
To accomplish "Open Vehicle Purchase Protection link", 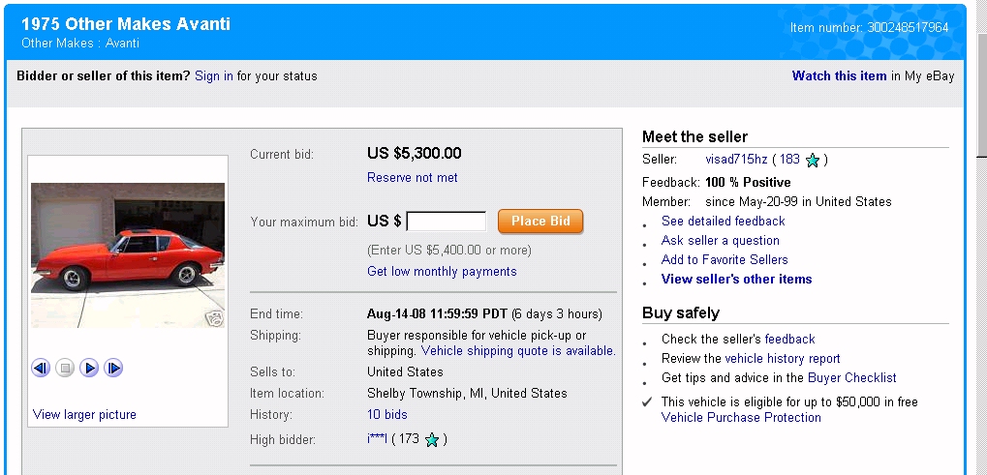I will coord(741,418).
